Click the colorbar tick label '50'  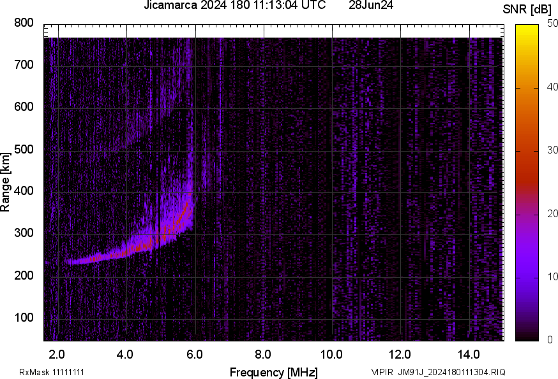tap(552, 24)
